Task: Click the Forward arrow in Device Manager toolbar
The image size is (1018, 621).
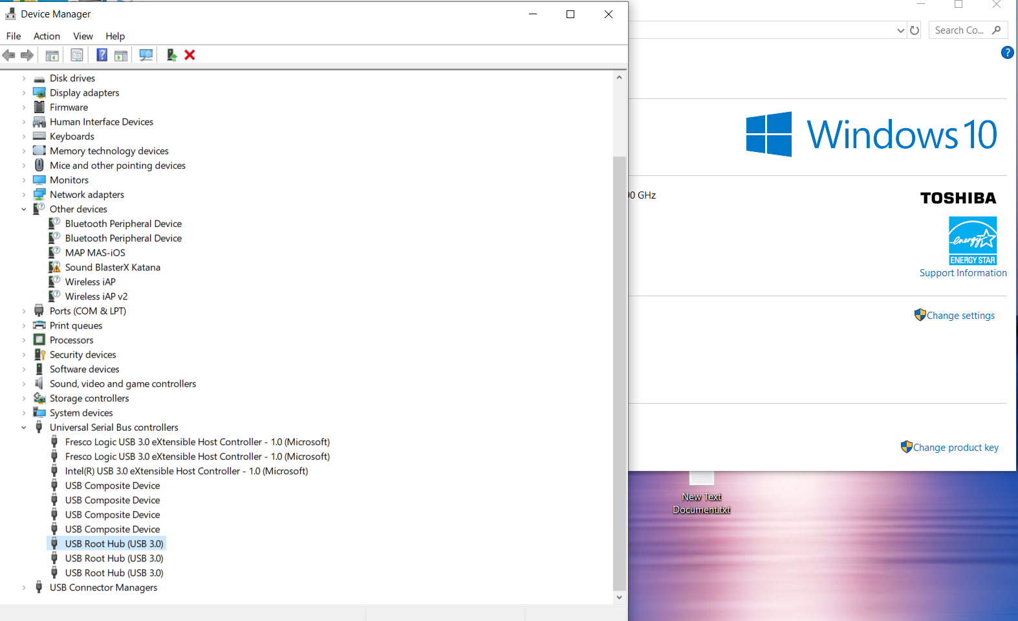Action: coord(27,56)
